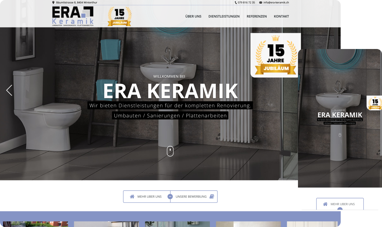The width and height of the screenshot is (382, 227).
Task: Click the circular plus icon between the two buttons
Action: point(171,196)
